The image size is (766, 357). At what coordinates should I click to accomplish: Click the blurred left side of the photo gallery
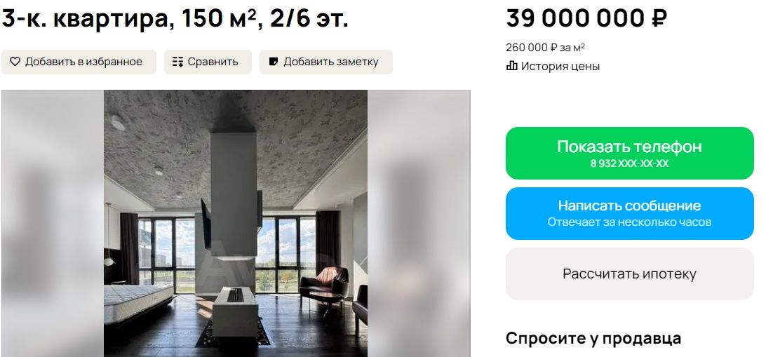[53, 223]
